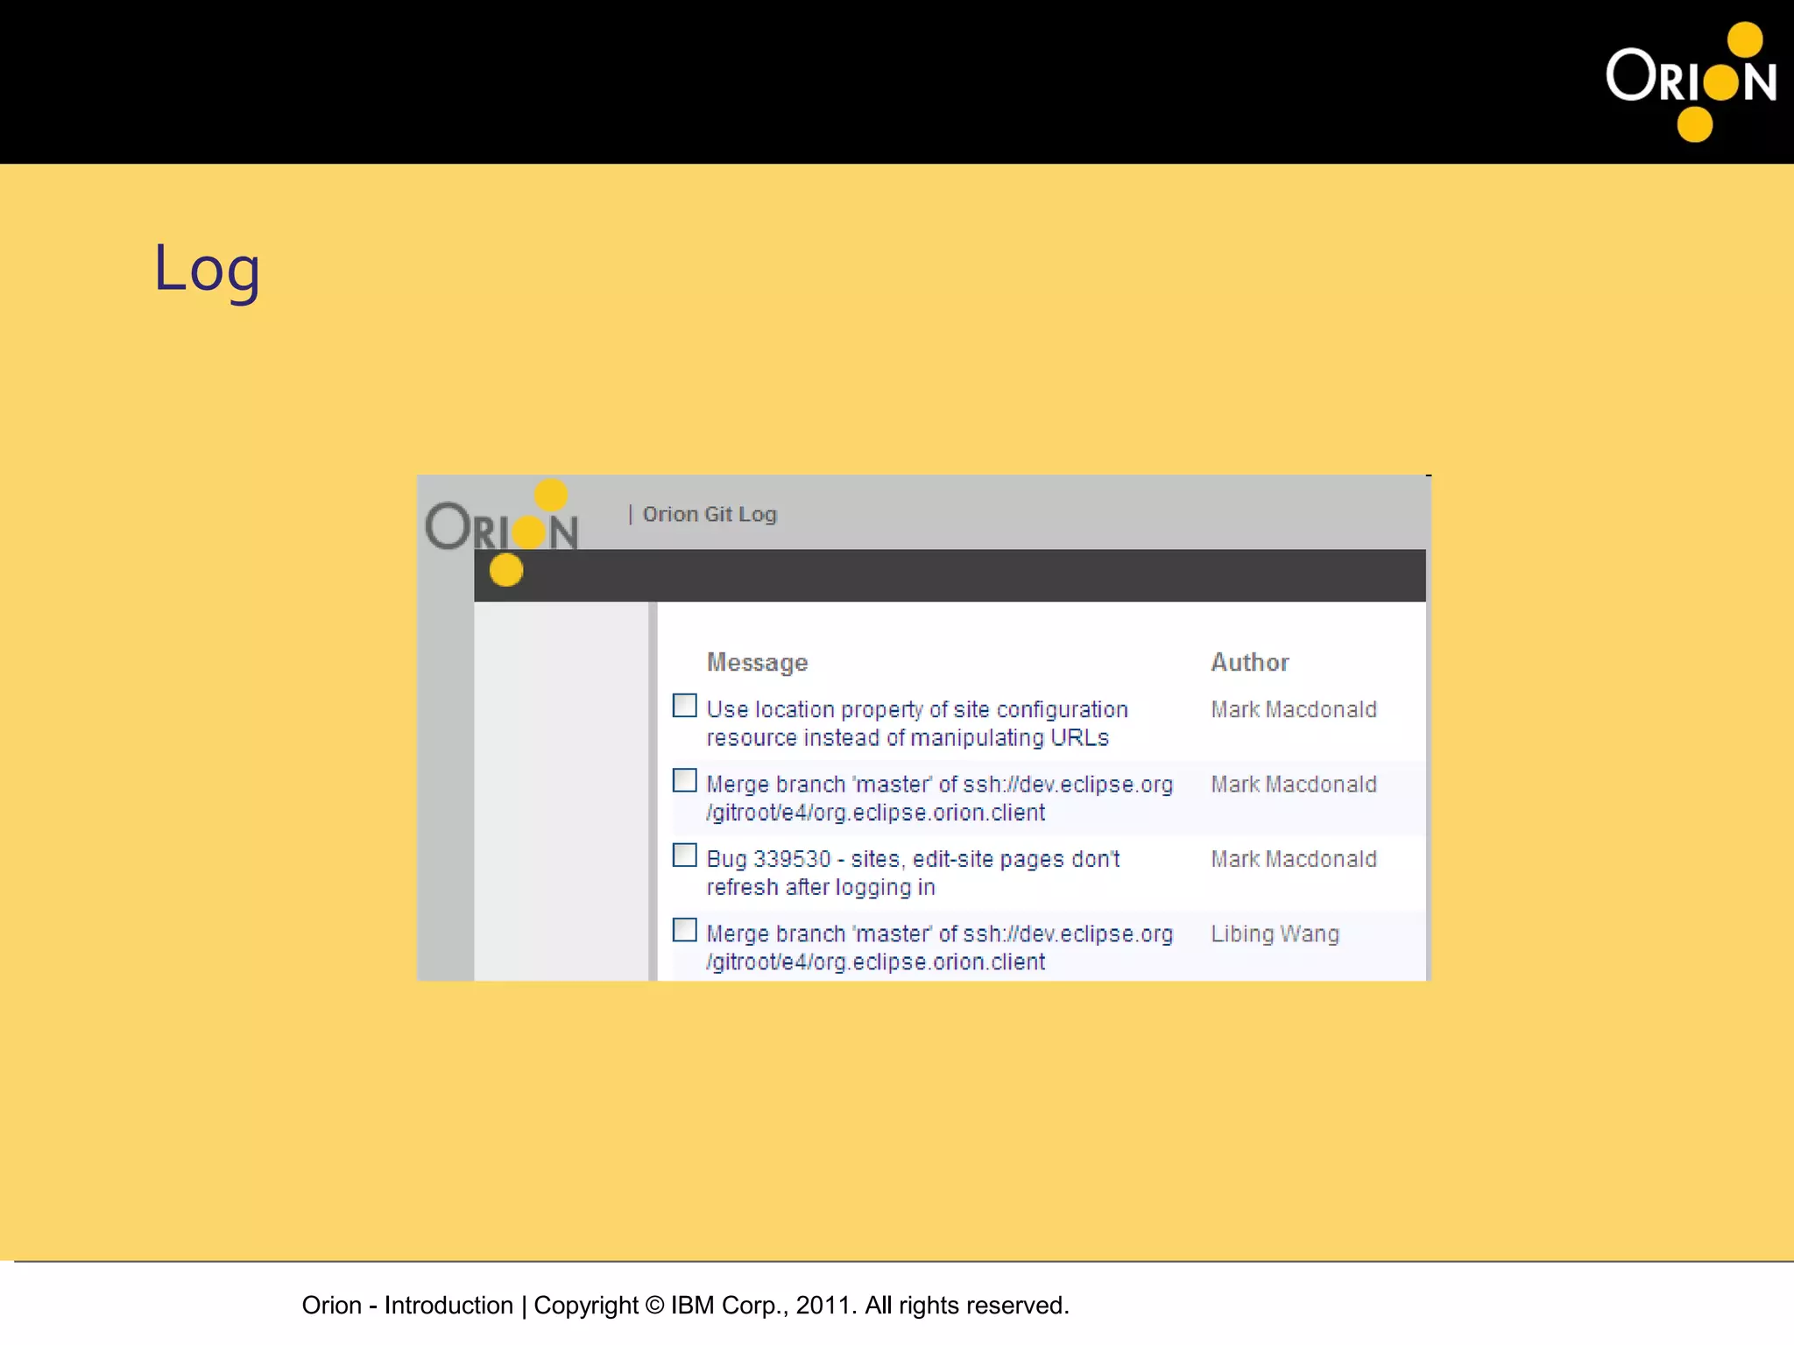Check the Libing Wang merge commit checkbox
The width and height of the screenshot is (1794, 1345).
[684, 929]
